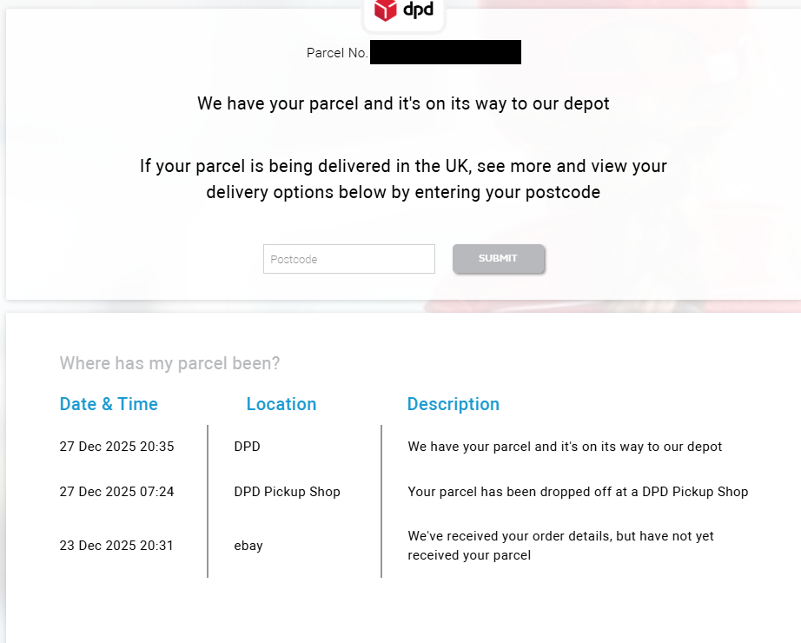
Task: Click the 'on its way to our depot' table description
Action: point(565,447)
